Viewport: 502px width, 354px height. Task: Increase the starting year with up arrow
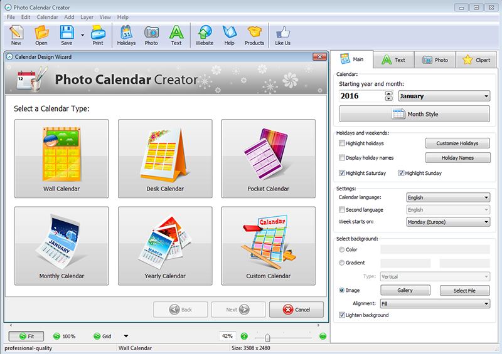click(x=388, y=93)
